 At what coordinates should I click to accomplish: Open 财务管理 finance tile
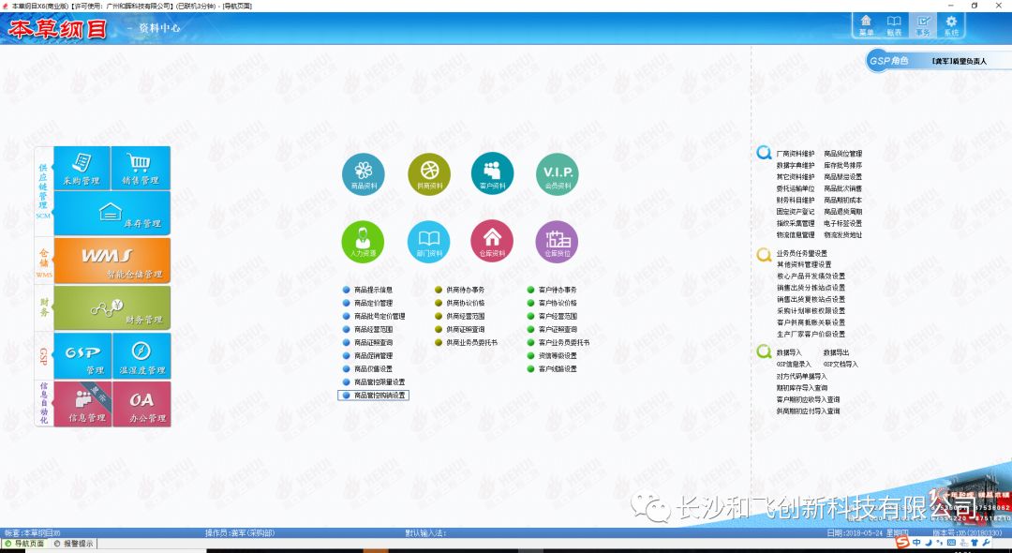(x=112, y=307)
